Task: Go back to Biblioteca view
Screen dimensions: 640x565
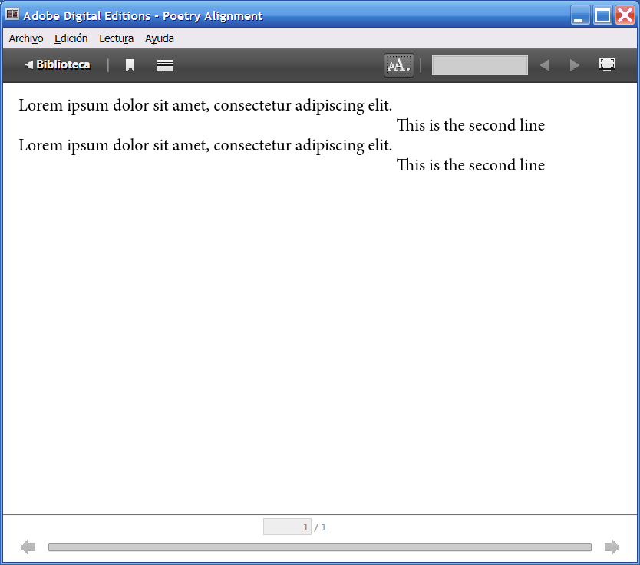Action: coord(57,65)
